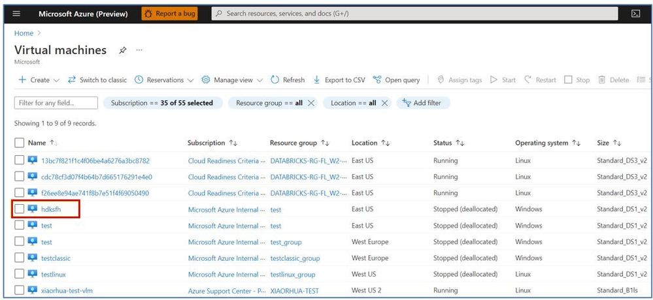653x300 pixels.
Task: Check the box for VM cdc78cf3d07f4b64b7d665176291e4e0
Action: click(19, 177)
